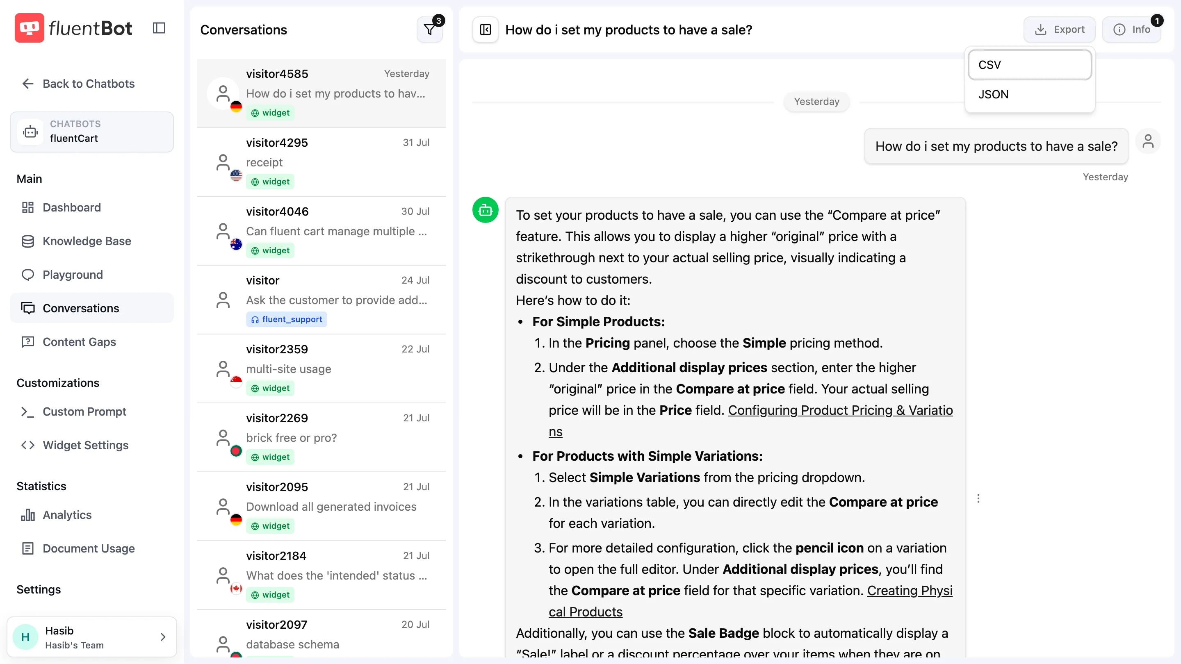1181x664 pixels.
Task: Open the Export menu button
Action: [1060, 30]
